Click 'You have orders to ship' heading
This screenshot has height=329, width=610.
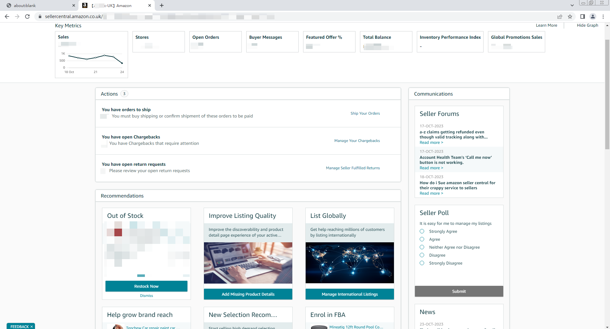126,110
